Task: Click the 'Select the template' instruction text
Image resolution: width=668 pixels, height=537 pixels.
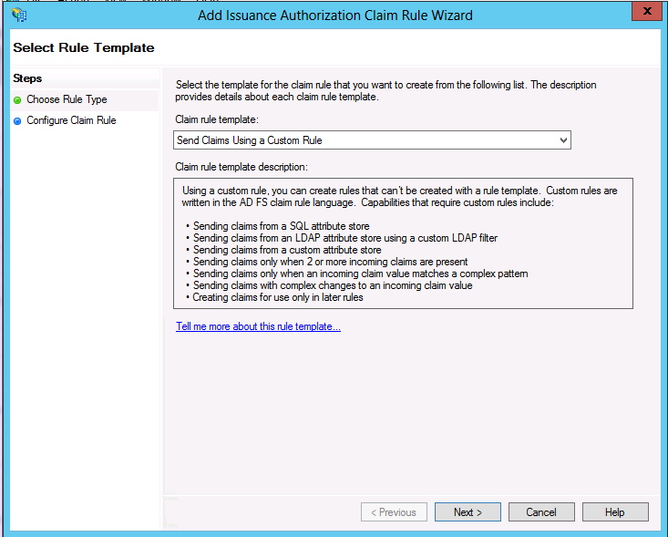Action: pyautogui.click(x=385, y=91)
